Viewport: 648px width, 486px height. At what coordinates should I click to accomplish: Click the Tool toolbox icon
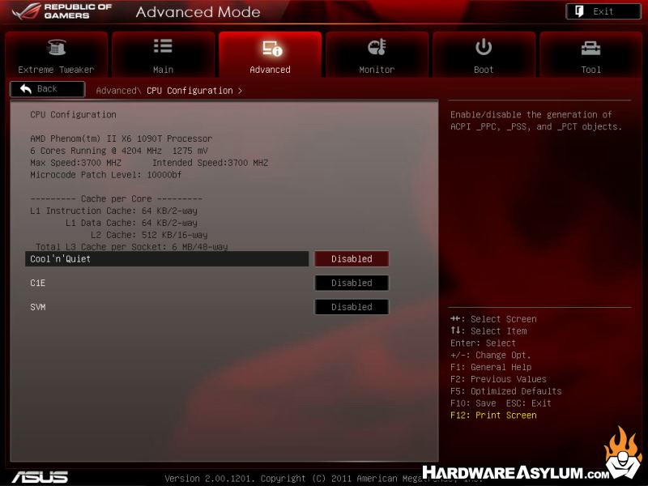coord(590,48)
